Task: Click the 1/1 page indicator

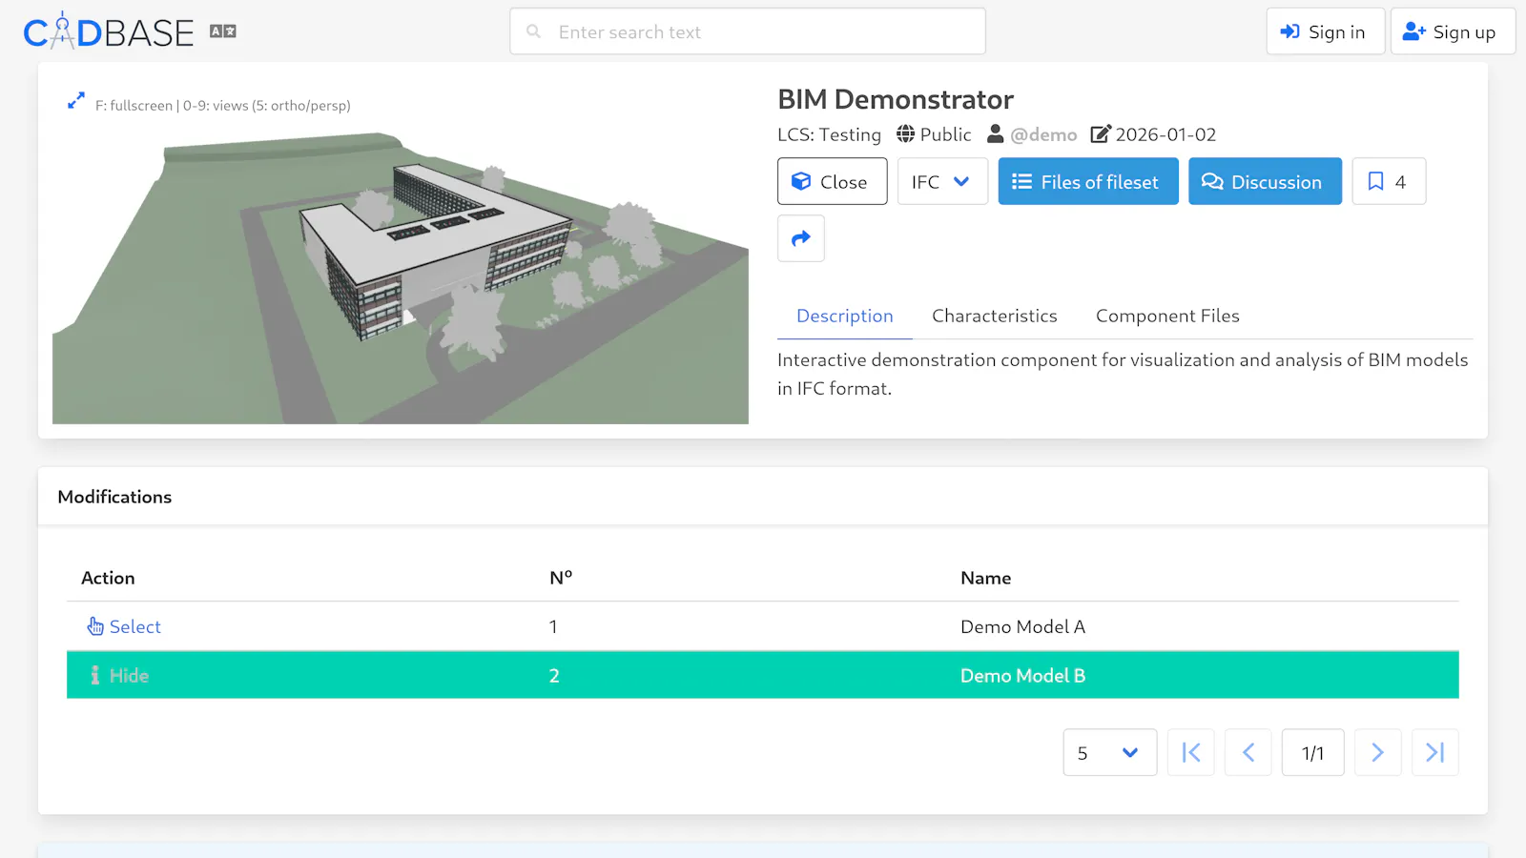Action: [1313, 752]
